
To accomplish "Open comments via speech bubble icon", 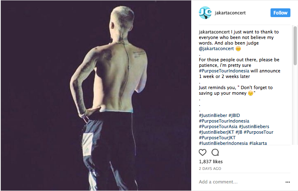I will (215, 152).
